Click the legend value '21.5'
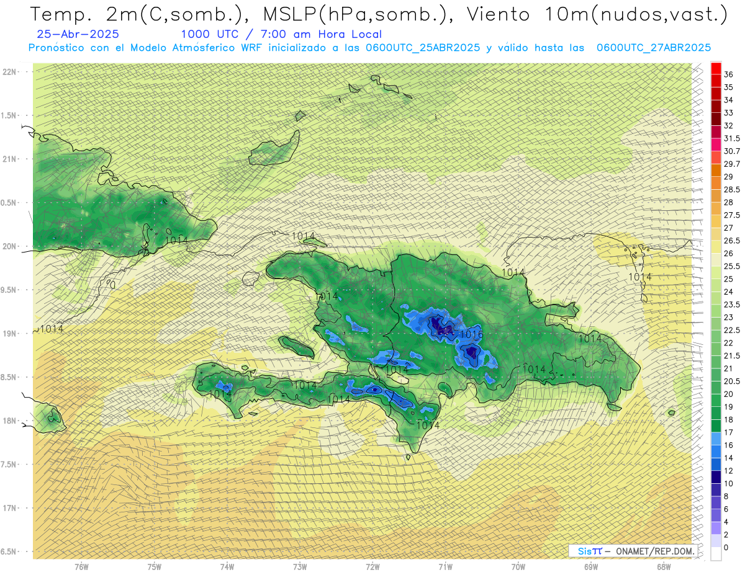Image resolution: width=745 pixels, height=575 pixels. pos(731,355)
